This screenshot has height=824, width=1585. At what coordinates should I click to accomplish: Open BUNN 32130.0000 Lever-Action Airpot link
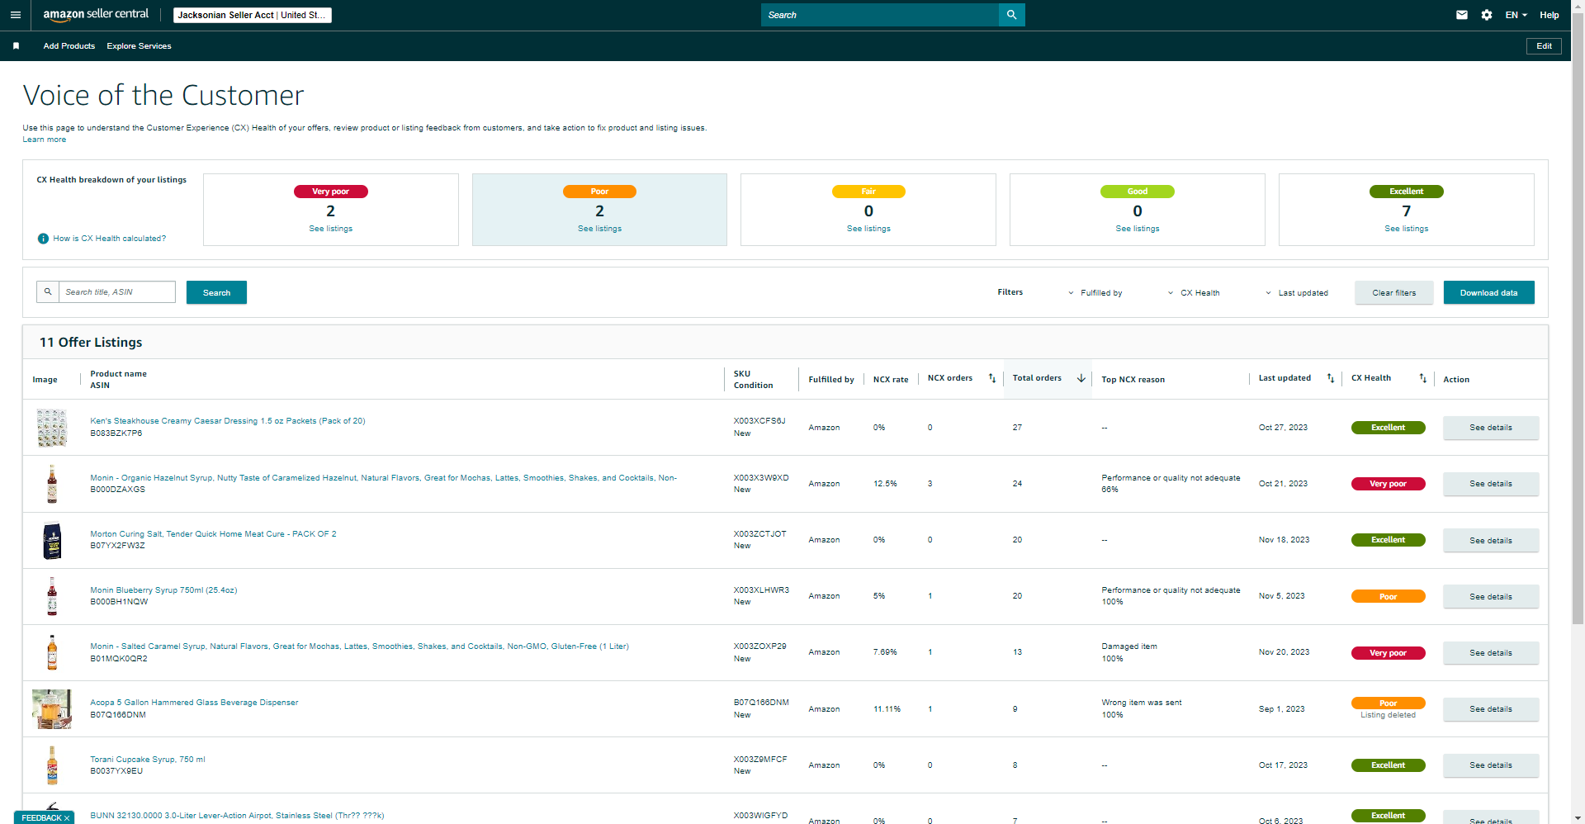tap(237, 816)
